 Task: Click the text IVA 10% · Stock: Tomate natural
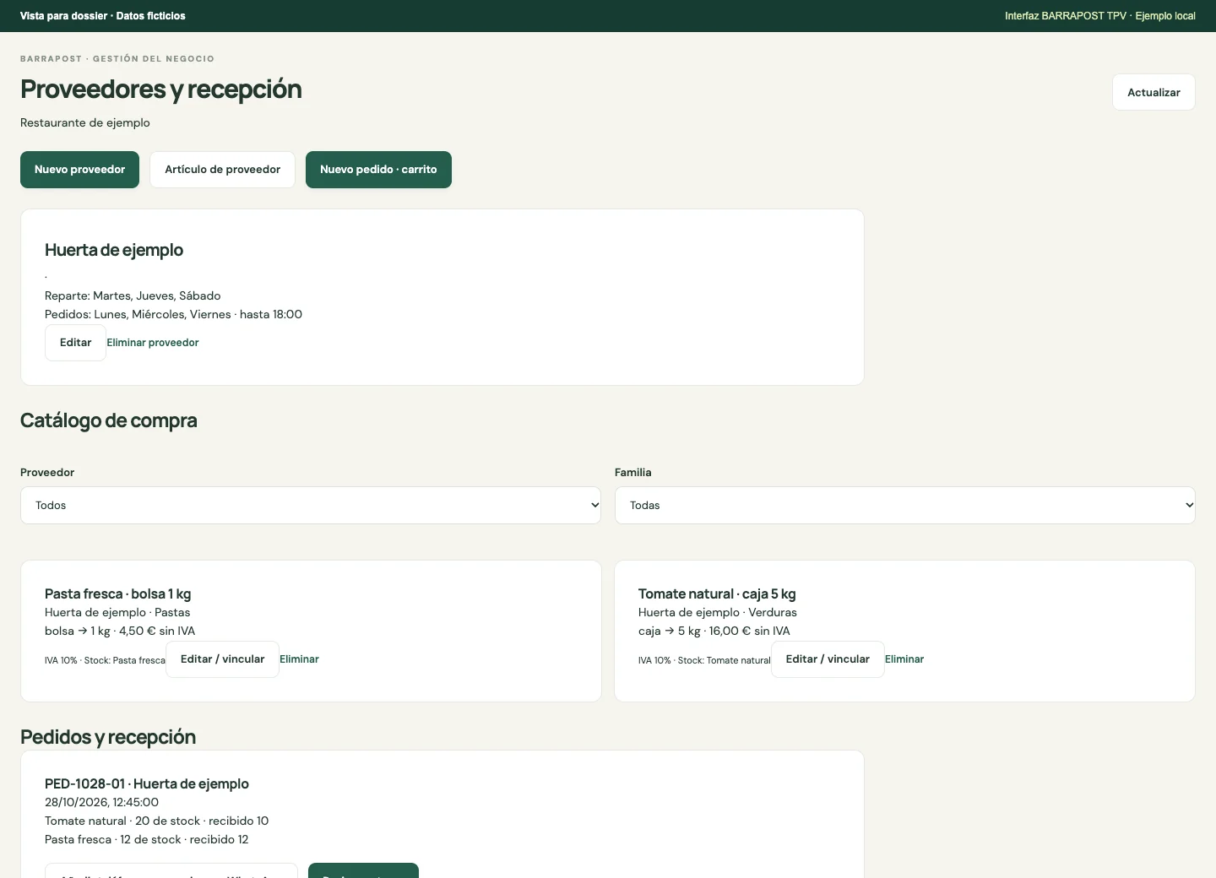[x=704, y=660]
